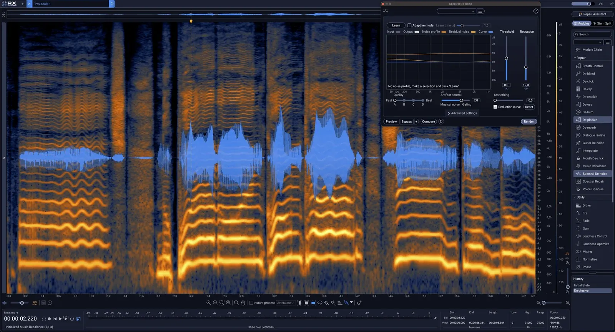The width and height of the screenshot is (615, 332).
Task: Select the grab hand tool
Action: pos(243,303)
